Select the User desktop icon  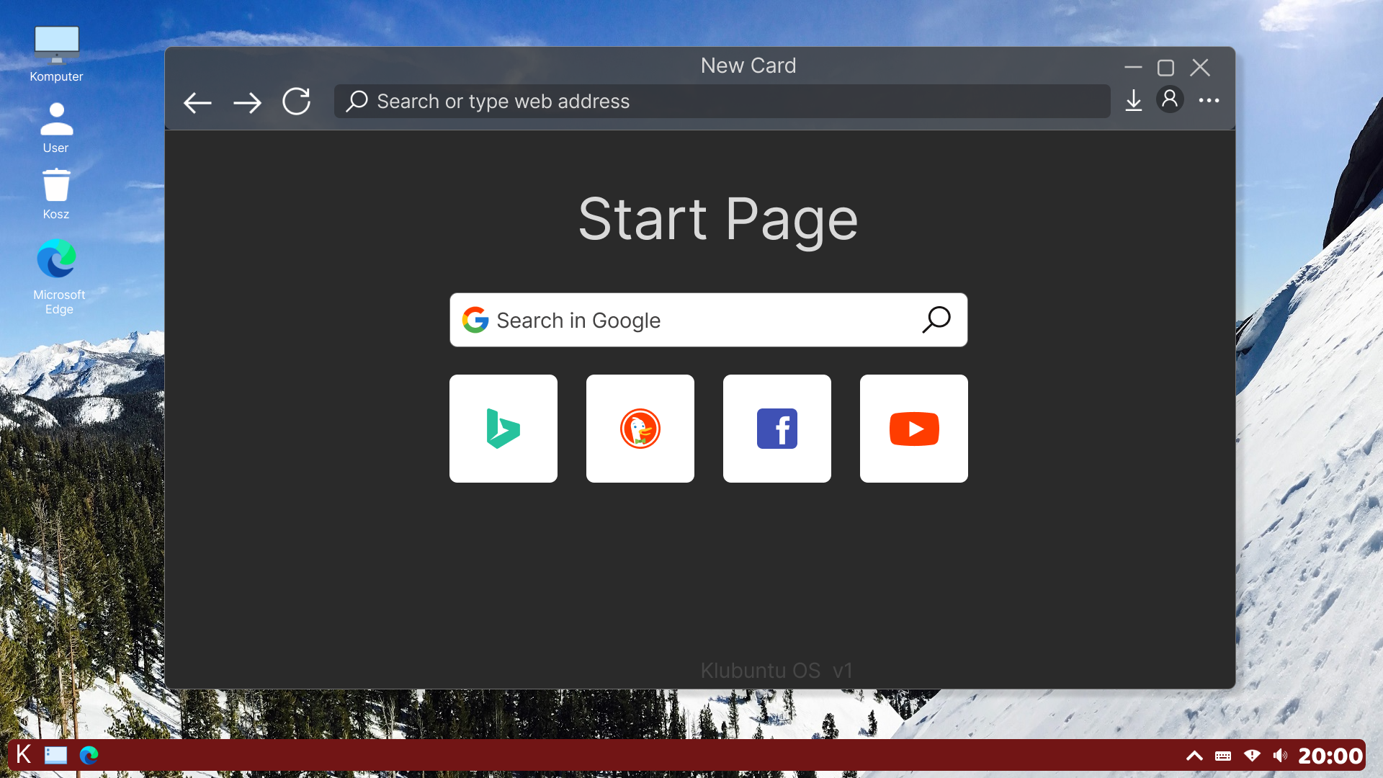(x=56, y=128)
